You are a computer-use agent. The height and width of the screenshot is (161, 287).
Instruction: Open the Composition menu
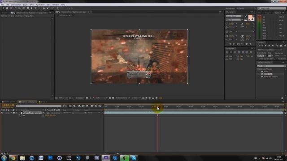[16, 5]
